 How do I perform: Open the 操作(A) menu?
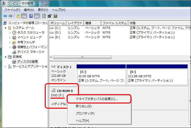point(29,10)
